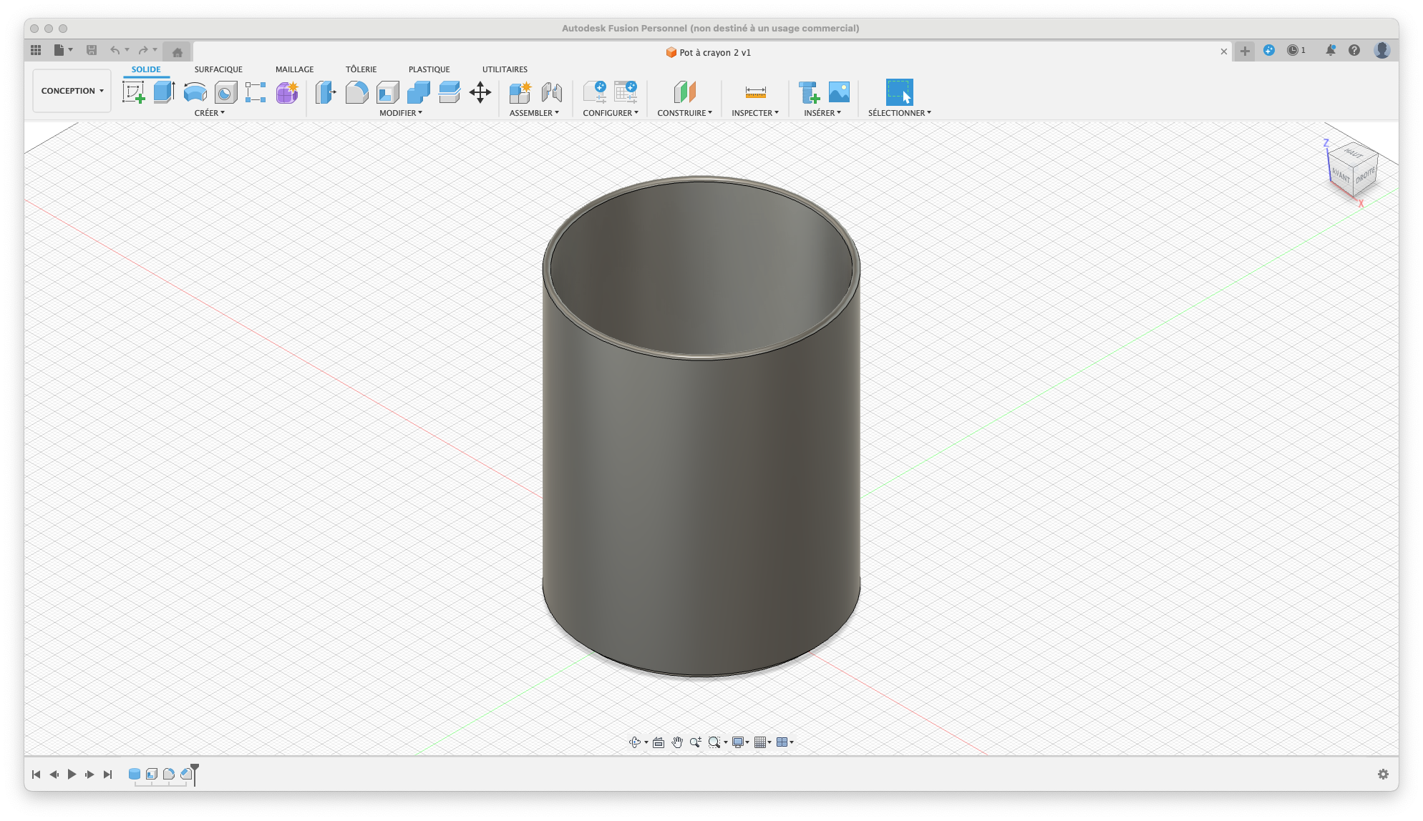Click the Zoom Window tool

(714, 742)
